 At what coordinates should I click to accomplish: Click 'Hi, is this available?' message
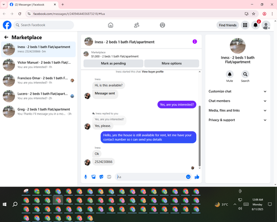tap(109, 85)
